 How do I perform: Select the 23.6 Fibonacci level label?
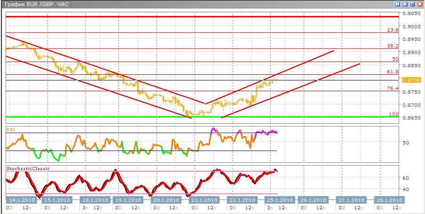tap(393, 30)
